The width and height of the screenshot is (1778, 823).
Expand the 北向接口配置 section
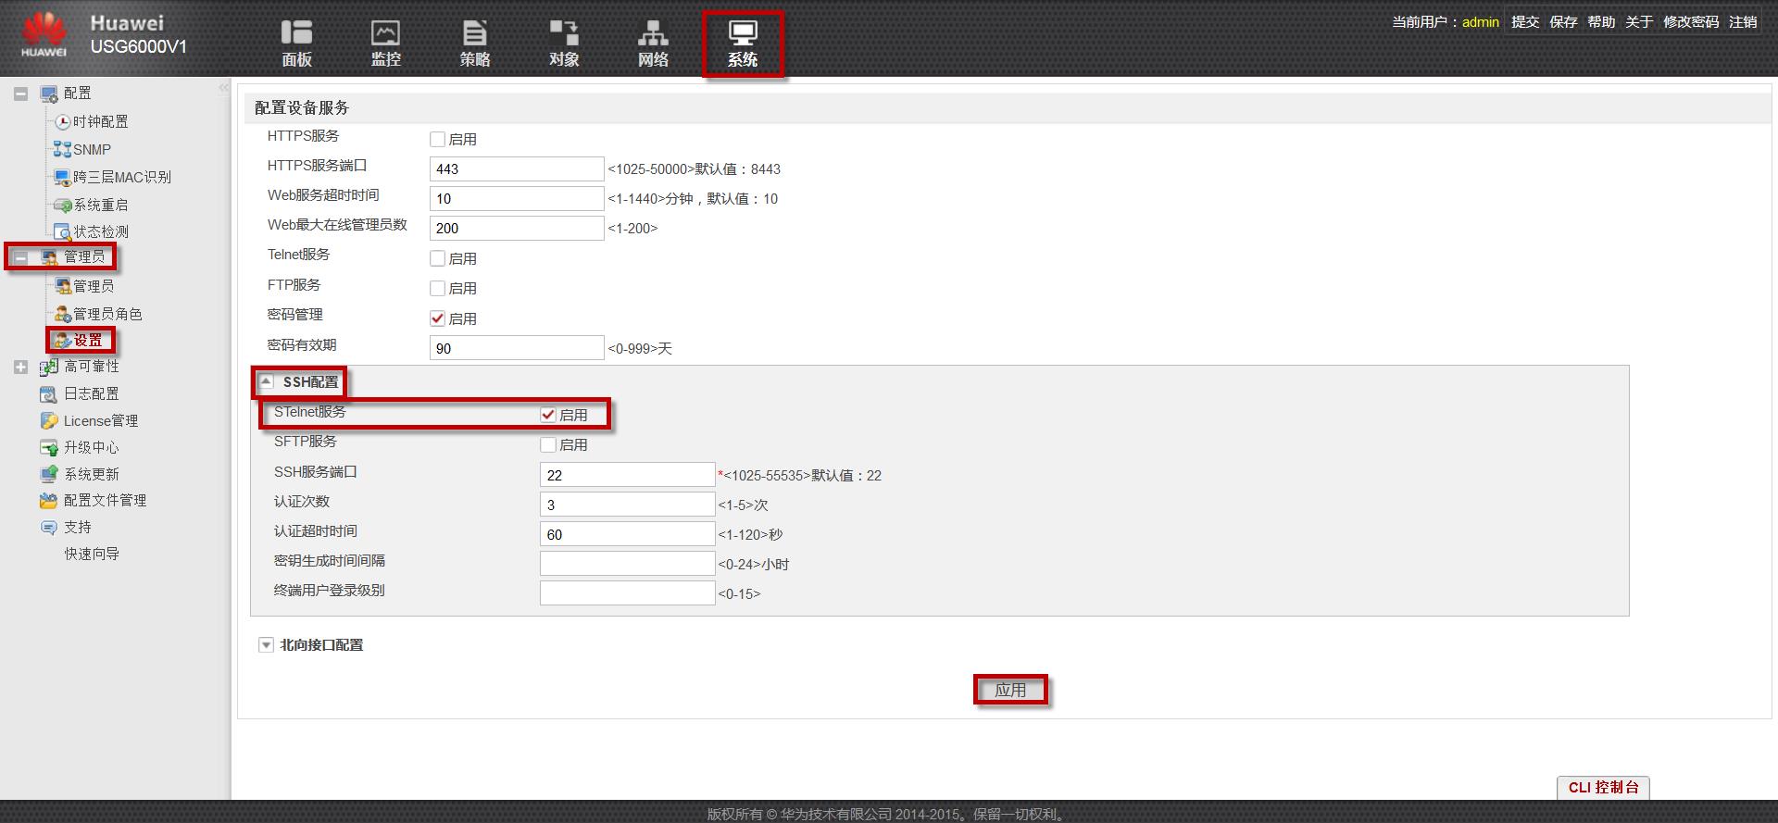coord(266,644)
